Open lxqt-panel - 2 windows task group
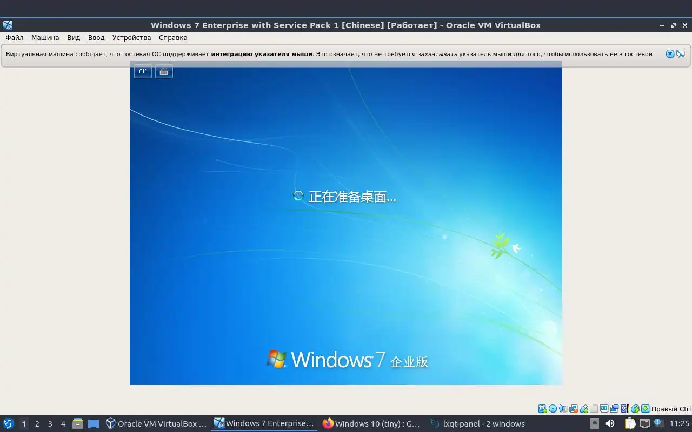 pos(479,423)
